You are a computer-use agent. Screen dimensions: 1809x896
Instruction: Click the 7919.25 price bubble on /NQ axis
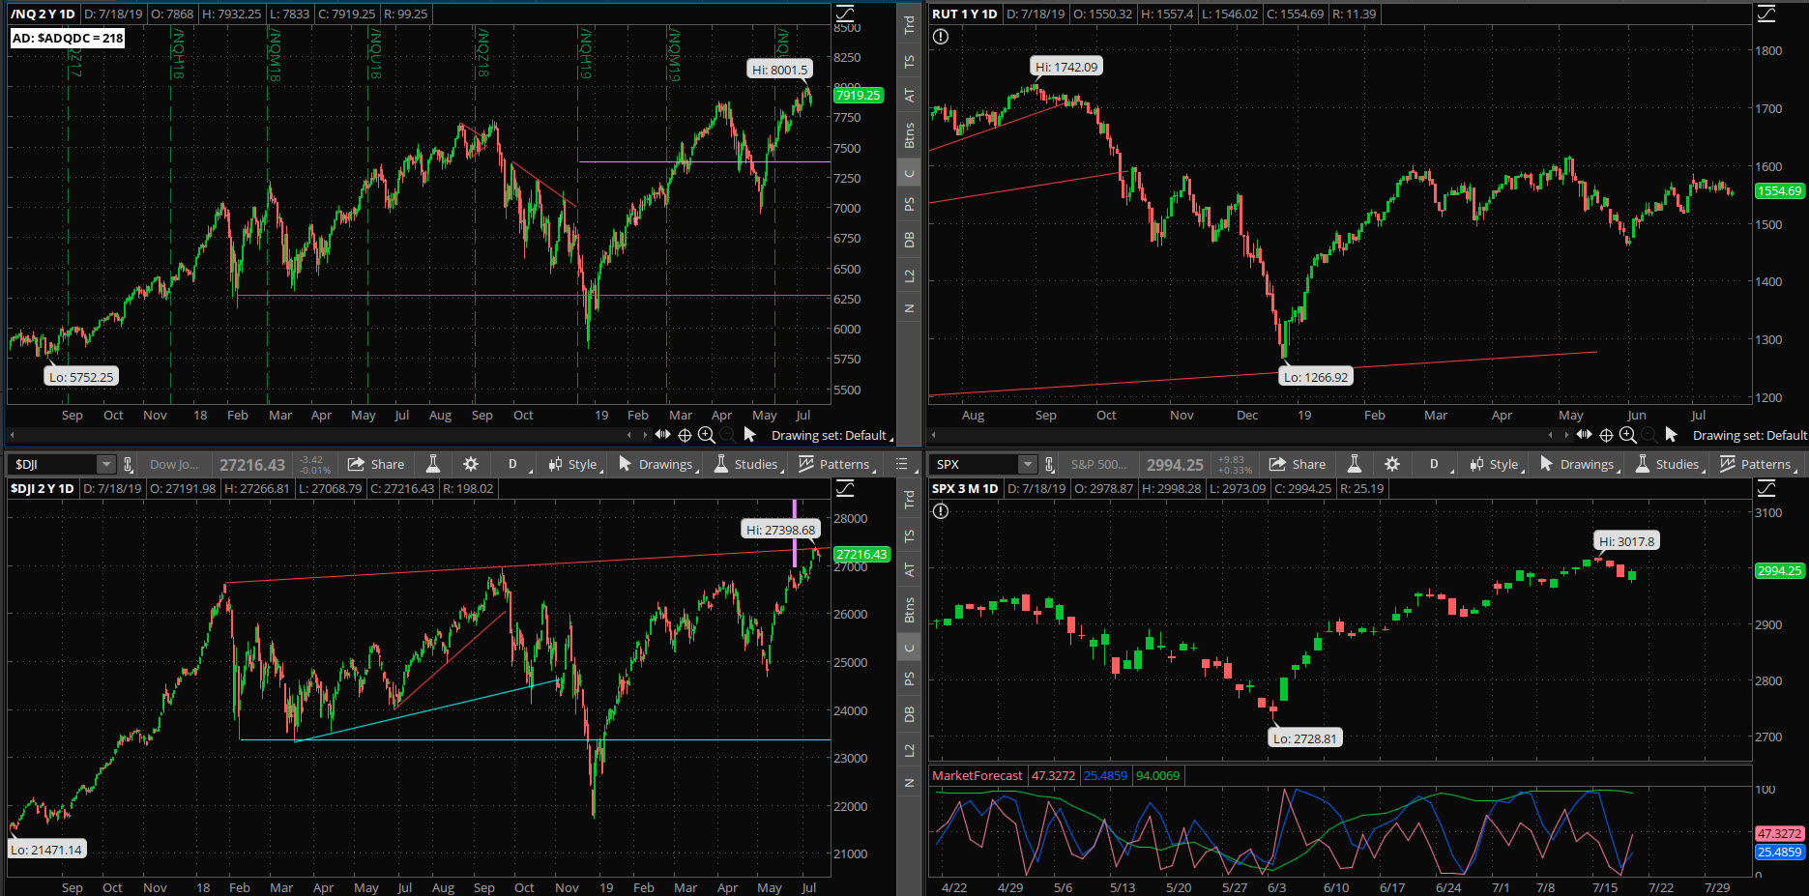(859, 95)
